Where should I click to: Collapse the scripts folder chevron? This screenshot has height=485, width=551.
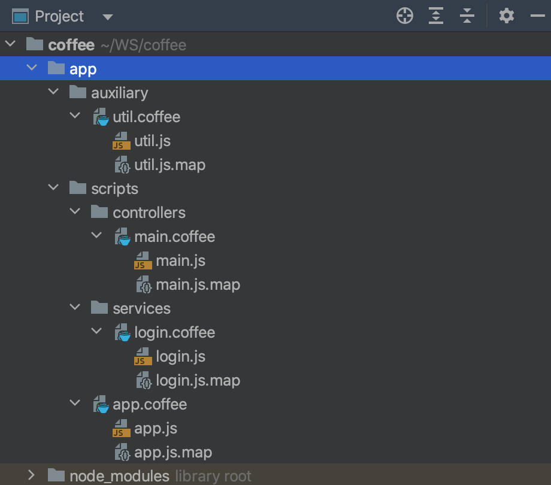point(53,188)
